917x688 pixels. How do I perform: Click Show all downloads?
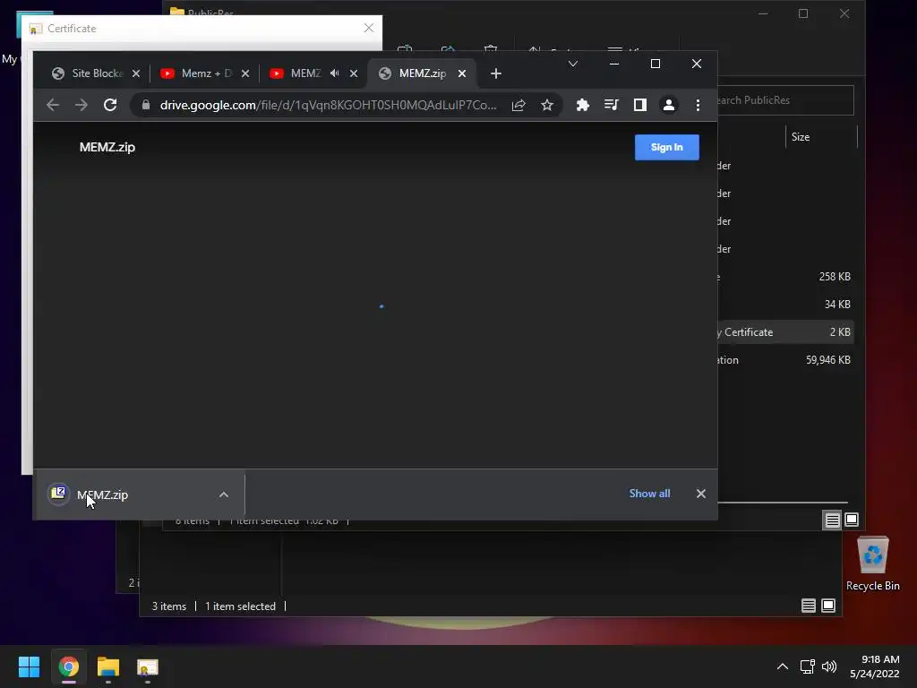(x=649, y=494)
